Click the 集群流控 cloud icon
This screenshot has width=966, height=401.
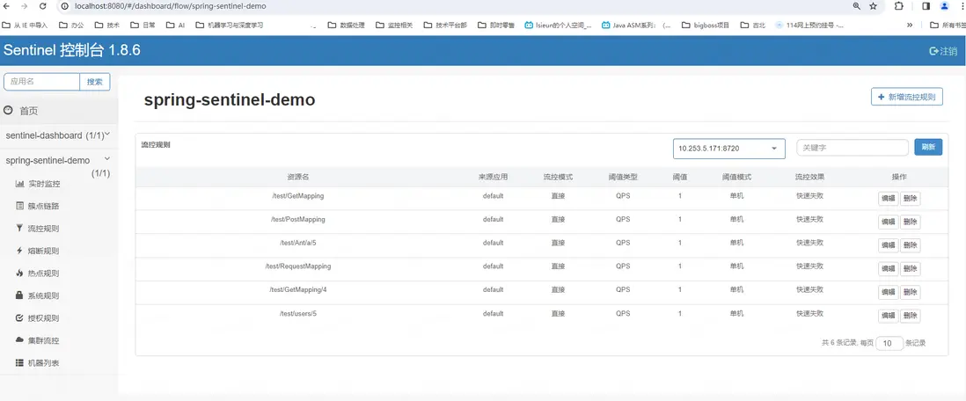coord(19,340)
